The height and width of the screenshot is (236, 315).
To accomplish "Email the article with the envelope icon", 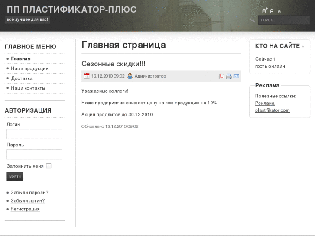I will coord(236,76).
